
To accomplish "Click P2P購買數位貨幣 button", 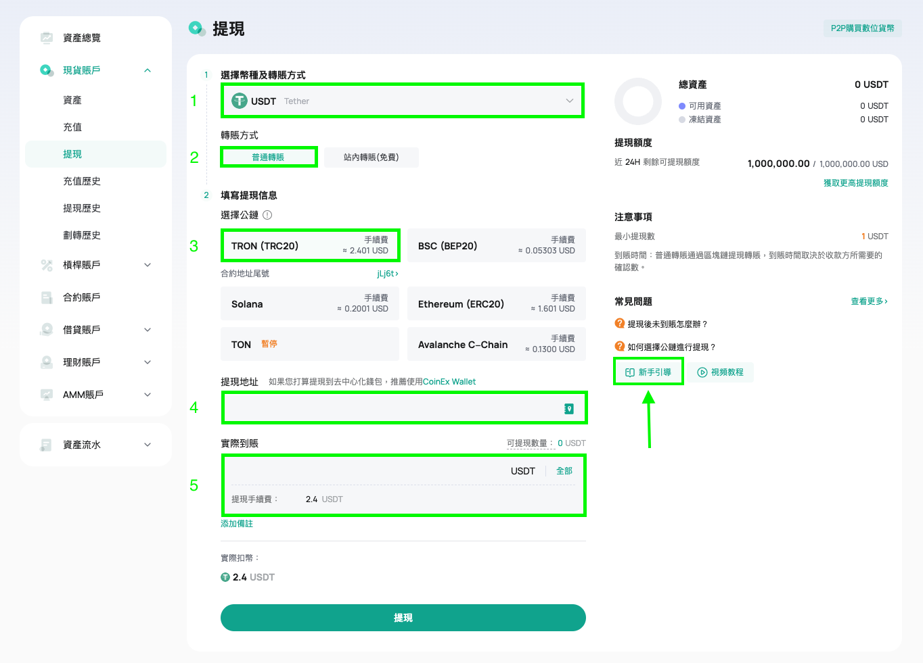I will [x=863, y=28].
